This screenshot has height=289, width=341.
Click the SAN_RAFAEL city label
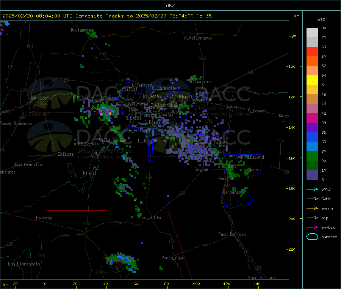[139, 103]
